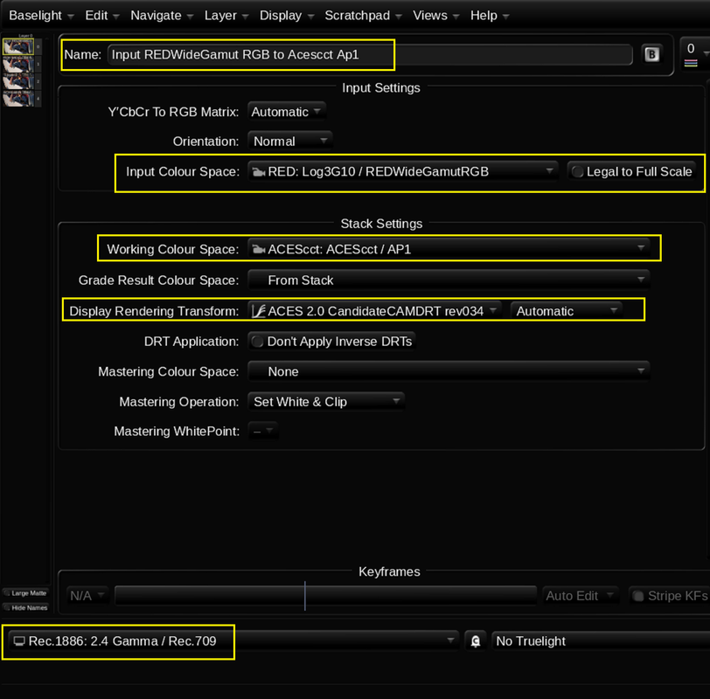710x699 pixels.
Task: Open the Display menu
Action: tap(286, 16)
